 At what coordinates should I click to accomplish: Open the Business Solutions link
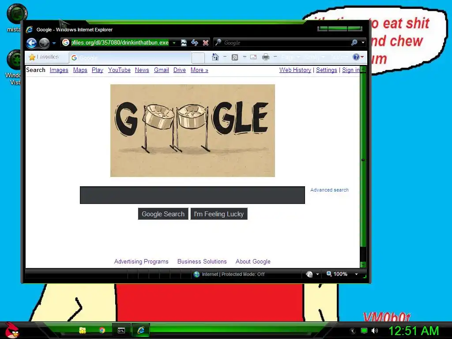[202, 261]
